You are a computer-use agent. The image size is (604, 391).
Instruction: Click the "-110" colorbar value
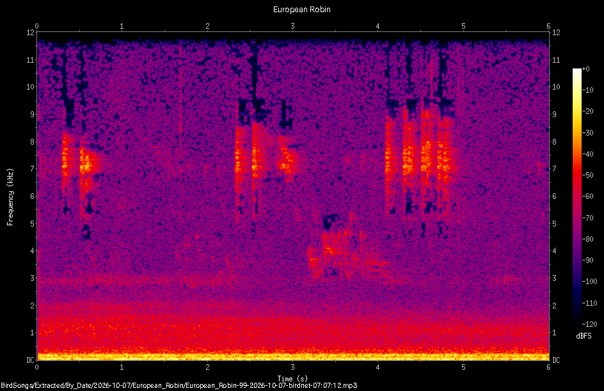click(x=589, y=303)
